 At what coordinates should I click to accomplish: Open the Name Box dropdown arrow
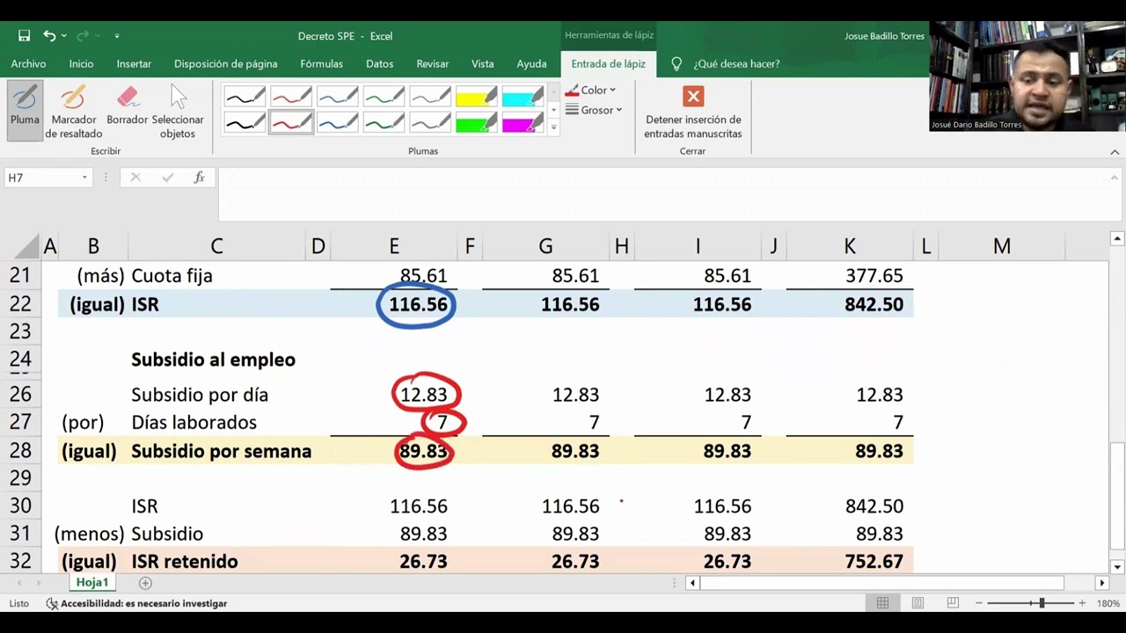[84, 178]
